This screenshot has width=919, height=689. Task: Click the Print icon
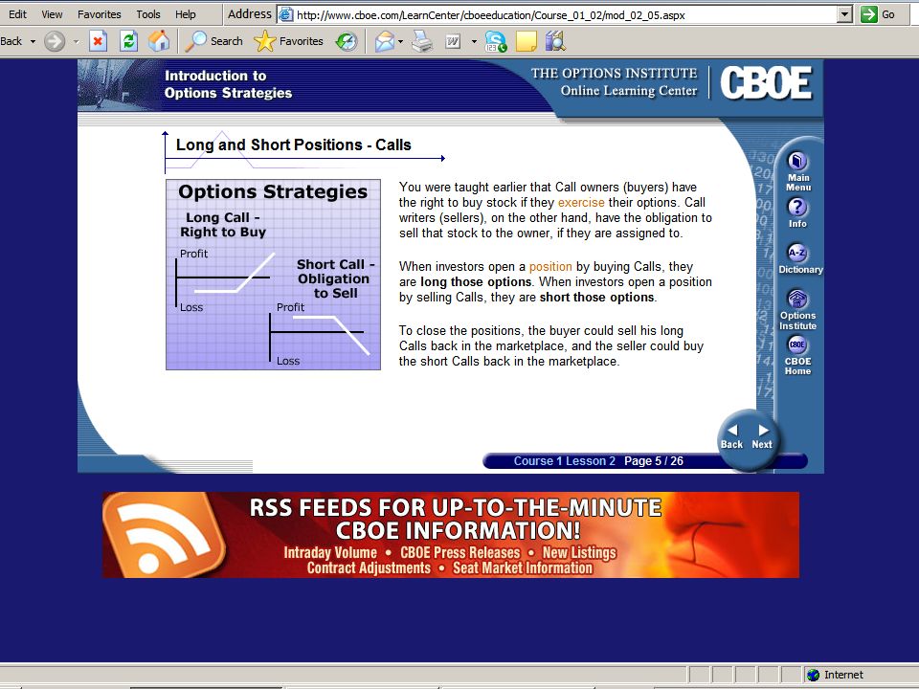tap(422, 41)
